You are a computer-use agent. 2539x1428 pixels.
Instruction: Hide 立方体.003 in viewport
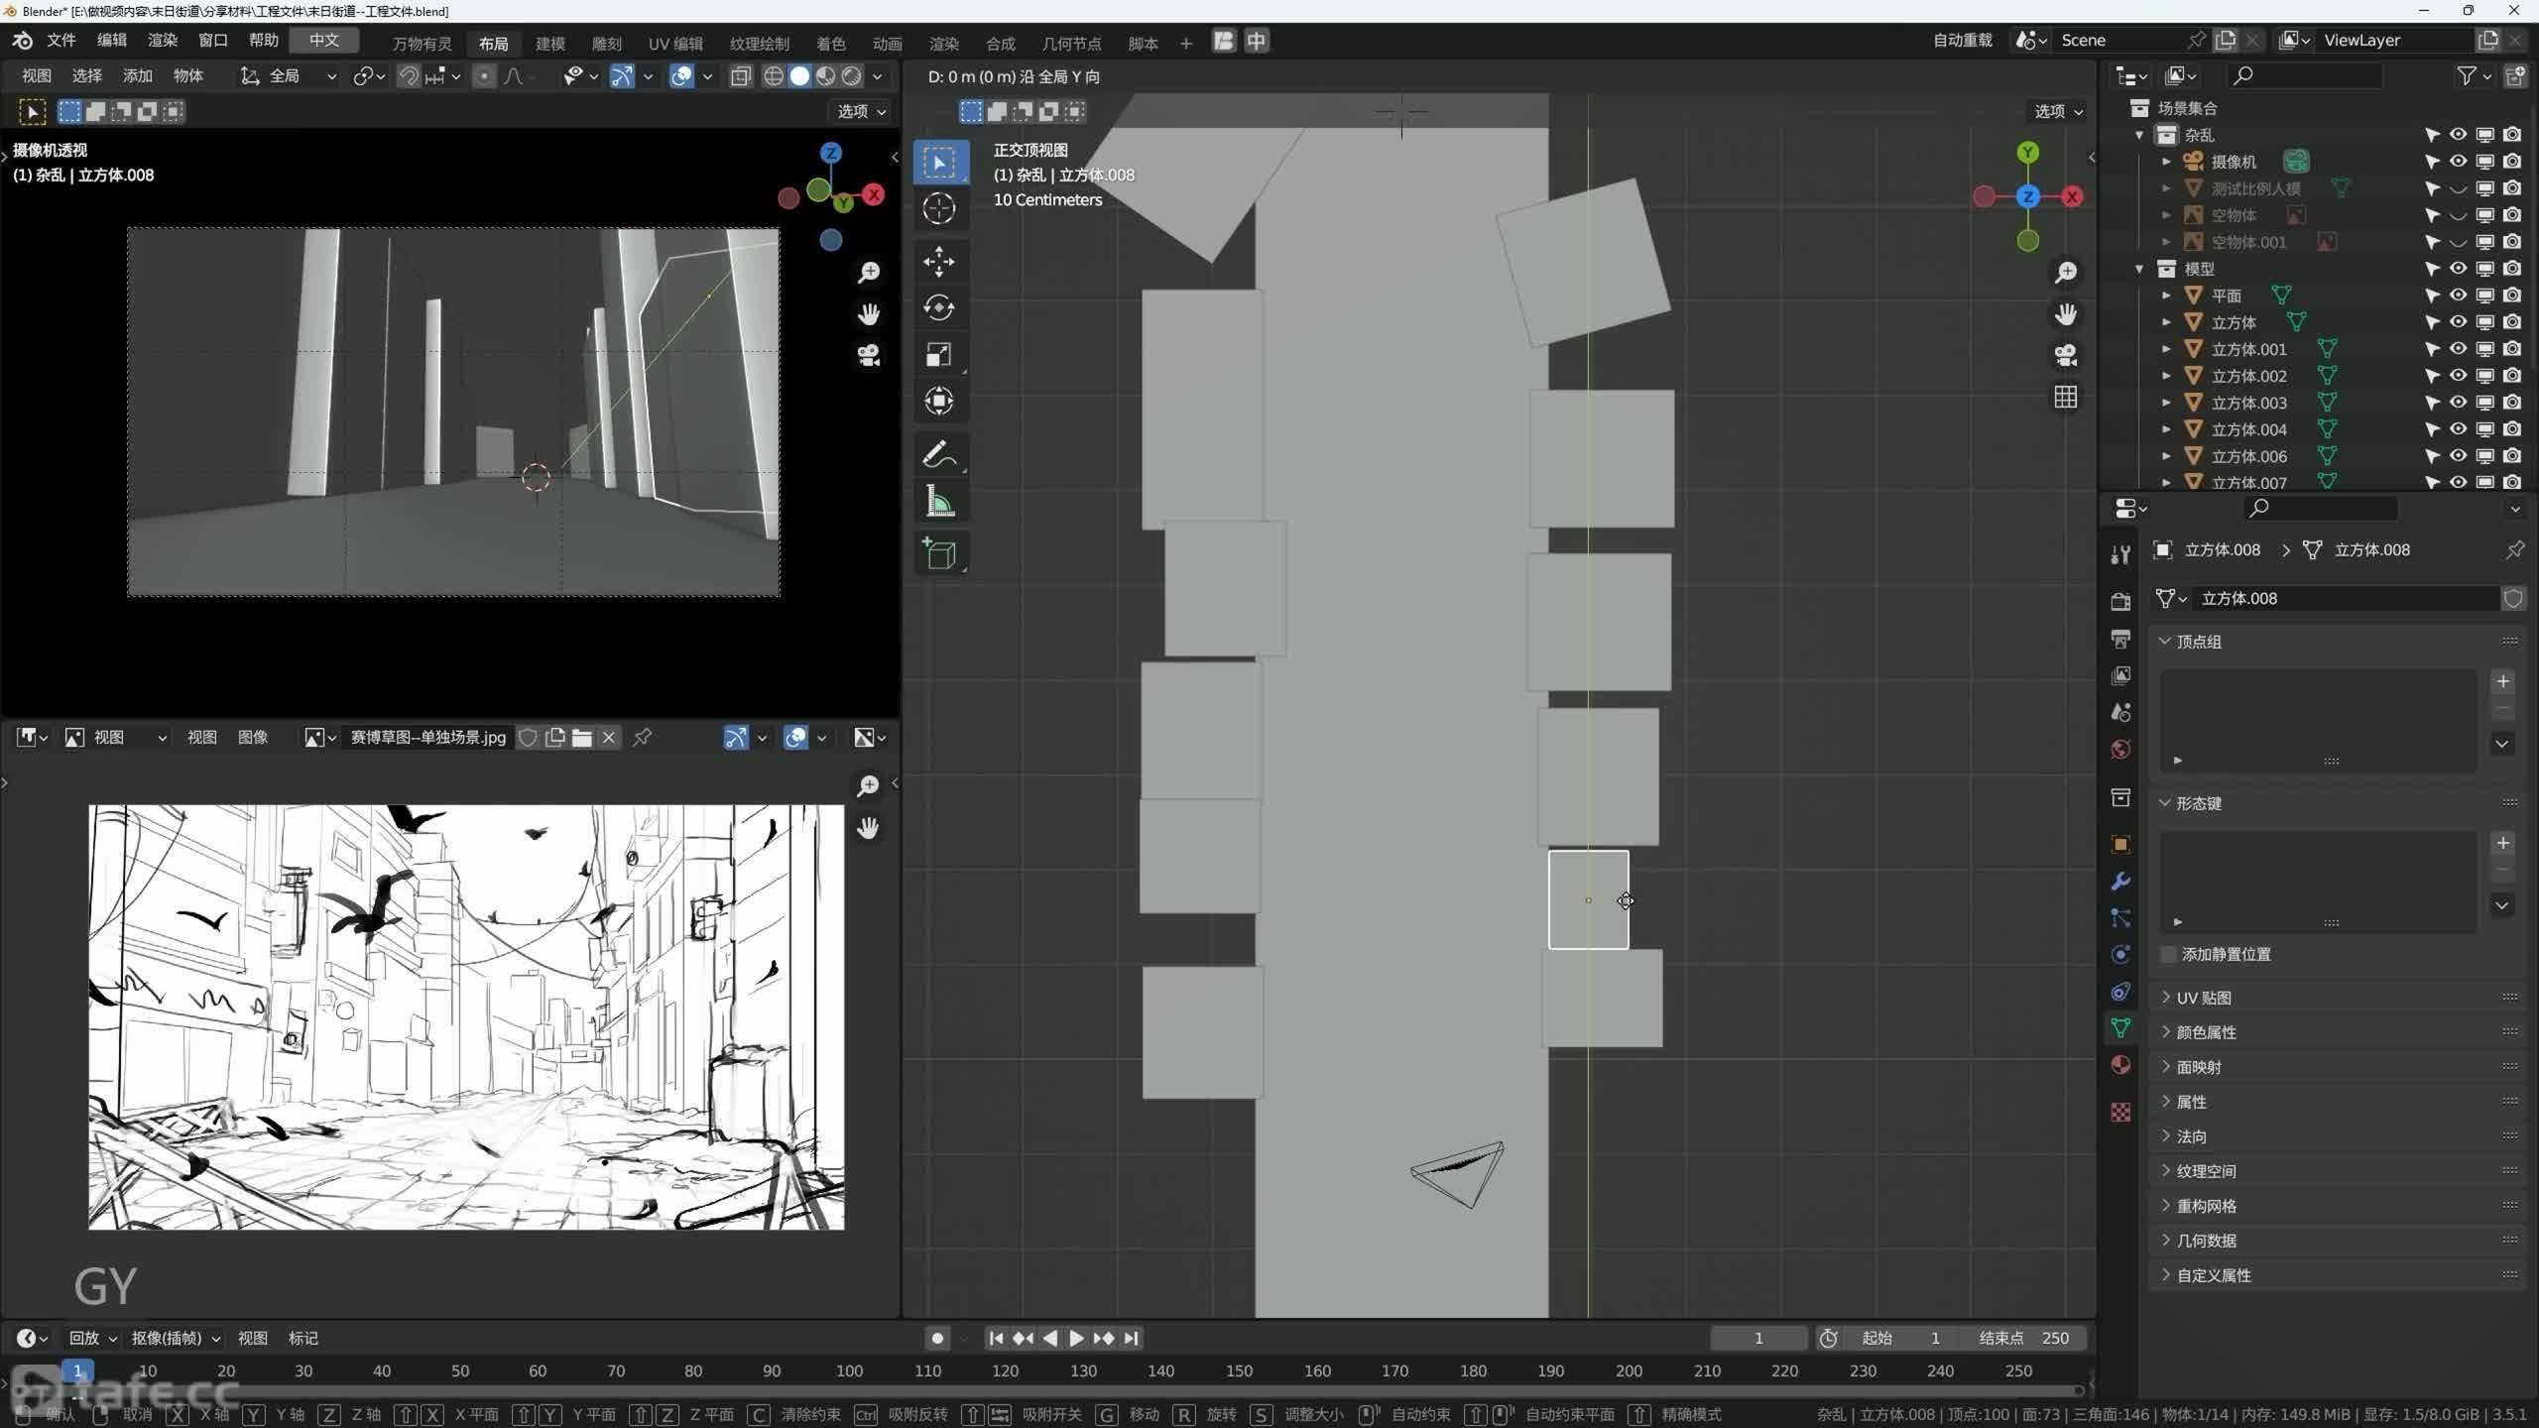tap(2459, 403)
